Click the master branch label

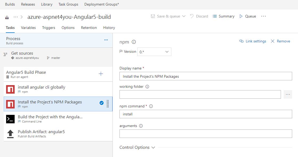[x=56, y=58]
